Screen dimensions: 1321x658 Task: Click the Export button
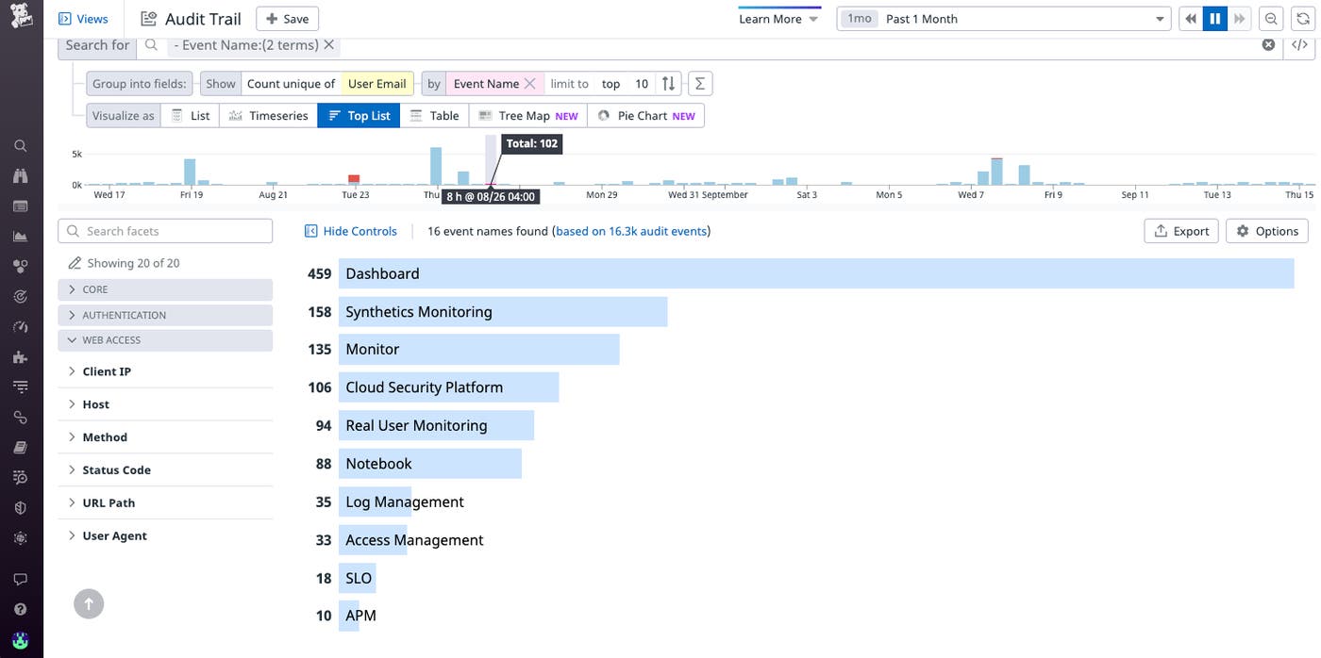(x=1181, y=231)
